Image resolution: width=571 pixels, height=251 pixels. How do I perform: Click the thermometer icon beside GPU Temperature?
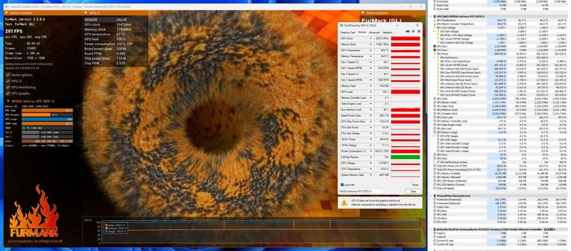tap(434, 20)
